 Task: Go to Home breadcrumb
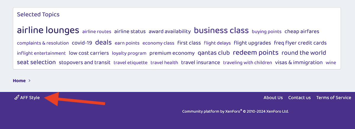[x=19, y=81]
